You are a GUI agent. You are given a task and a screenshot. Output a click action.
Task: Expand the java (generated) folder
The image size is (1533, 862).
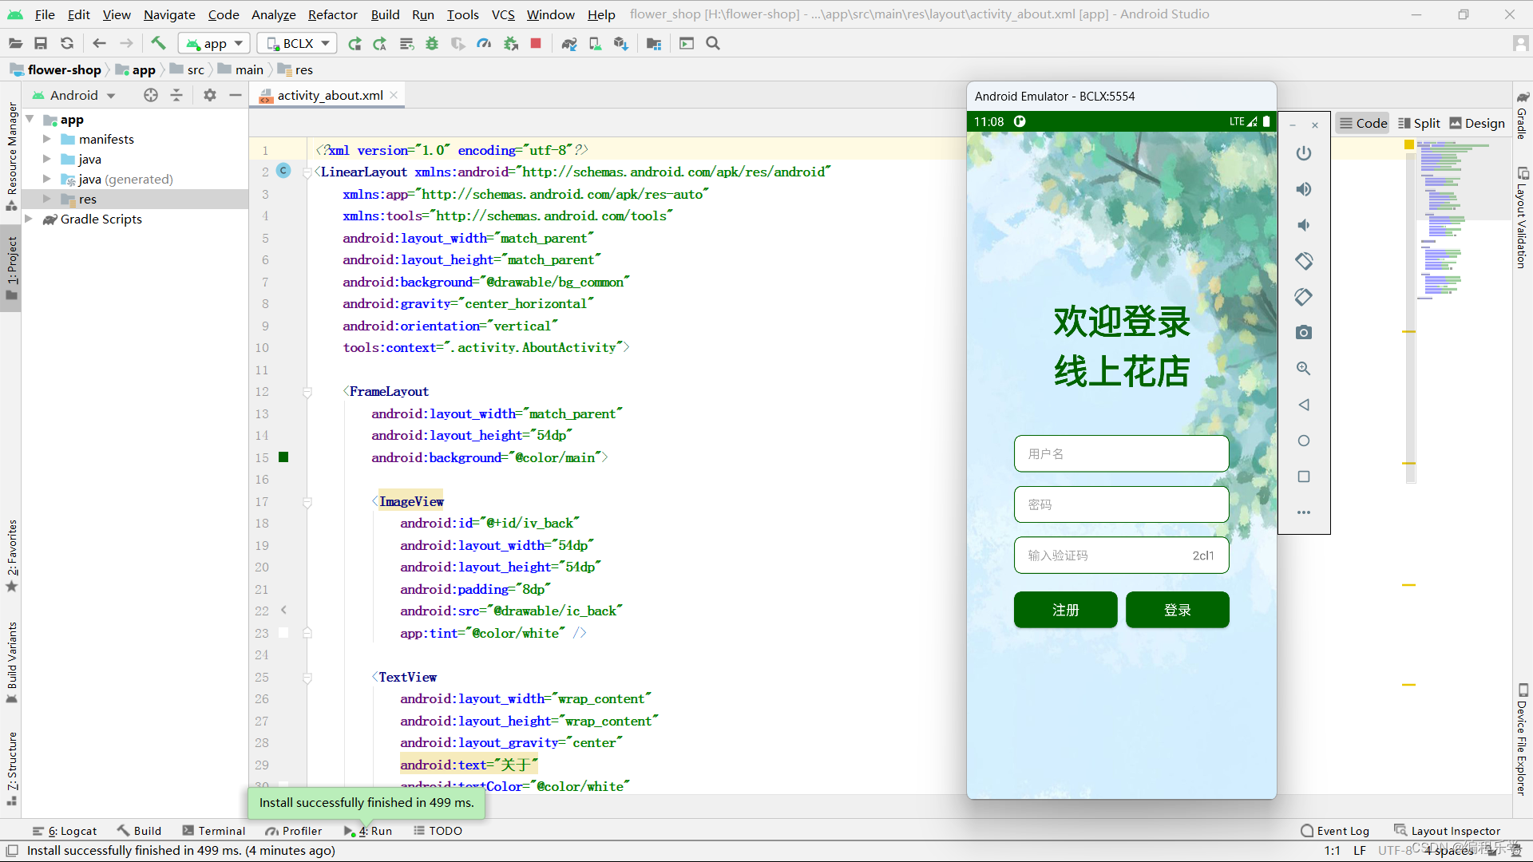coord(47,179)
